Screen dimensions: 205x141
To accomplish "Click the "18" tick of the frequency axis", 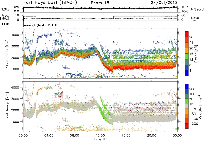I will tap(17, 15).
